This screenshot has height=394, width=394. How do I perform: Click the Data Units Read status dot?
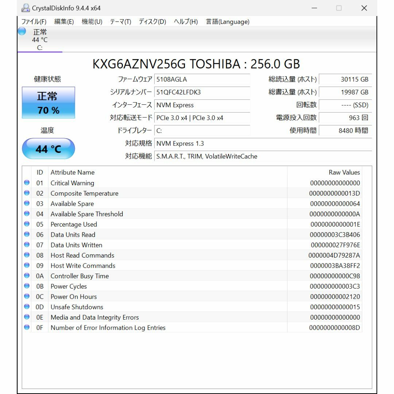pos(27,234)
